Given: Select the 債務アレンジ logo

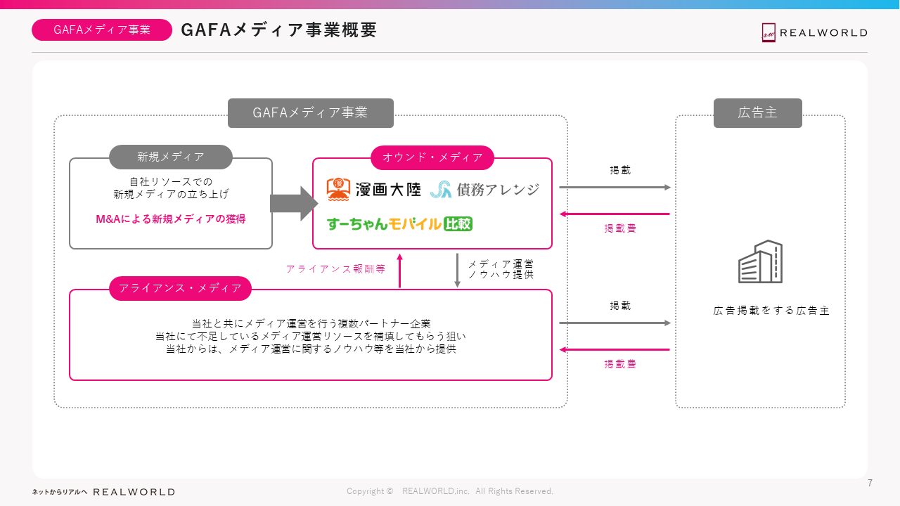Looking at the screenshot, I should click(484, 189).
